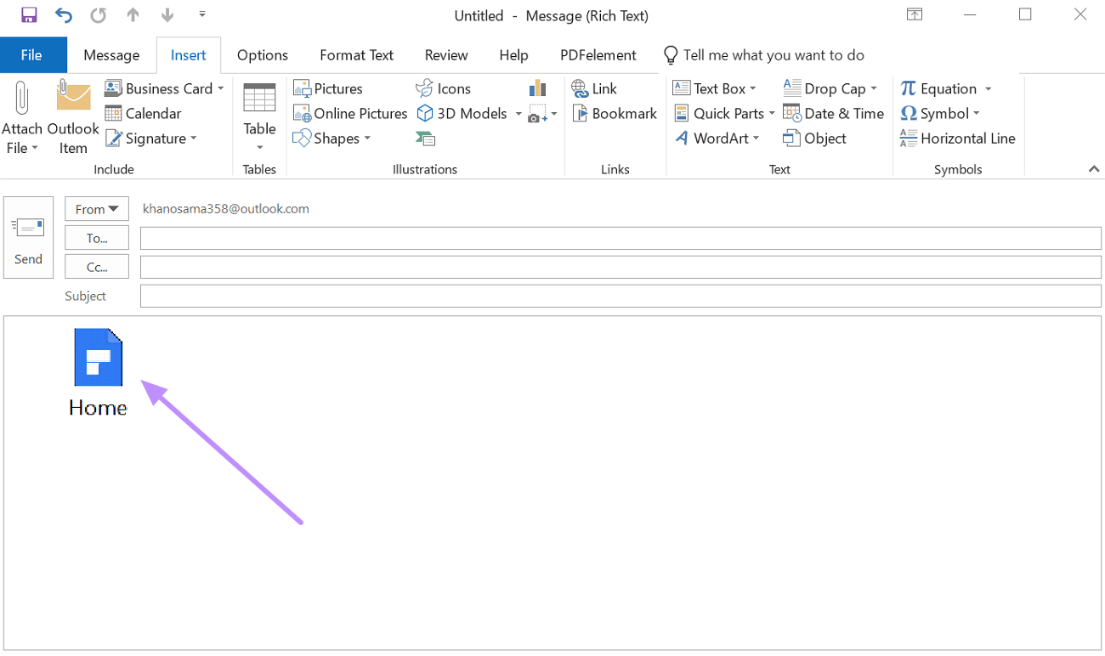Click the Redo icon

pos(99,14)
